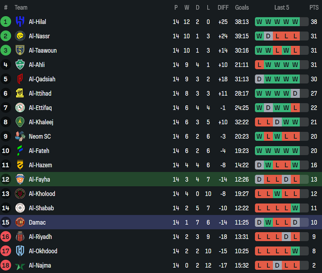This screenshot has height=273, width=322.
Task: Click the Damac team crest
Action: pyautogui.click(x=20, y=222)
